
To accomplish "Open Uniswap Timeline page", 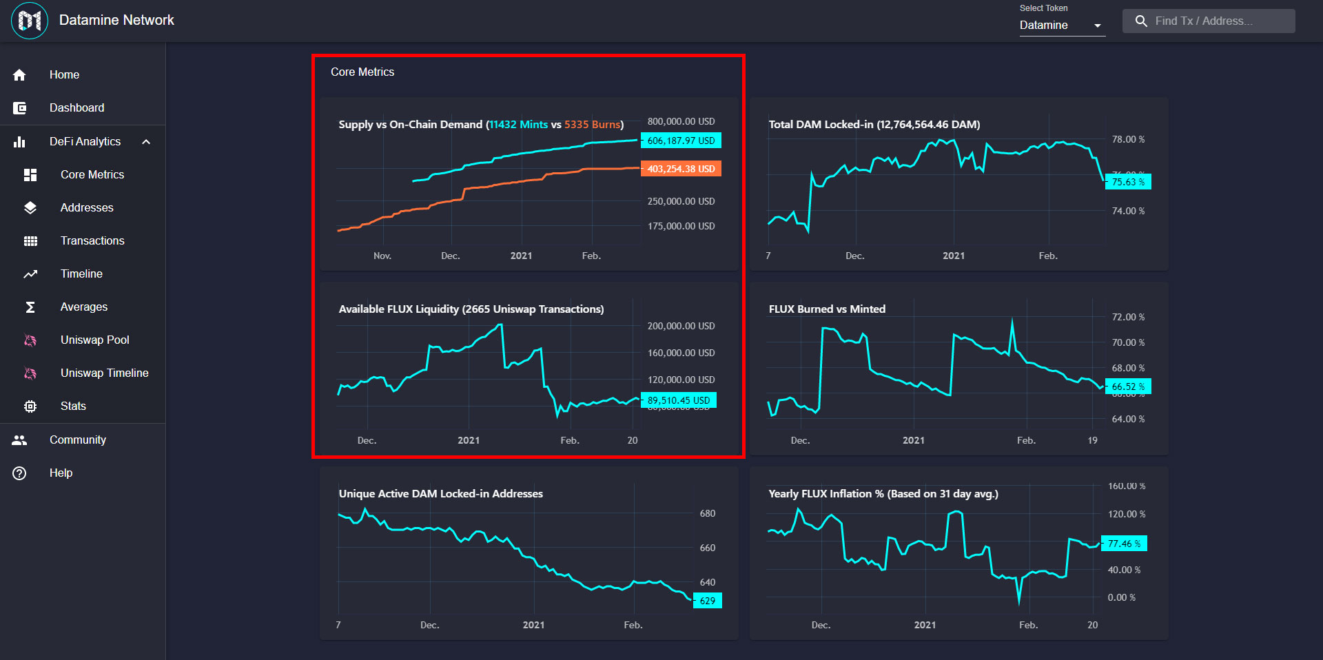I will click(x=83, y=373).
